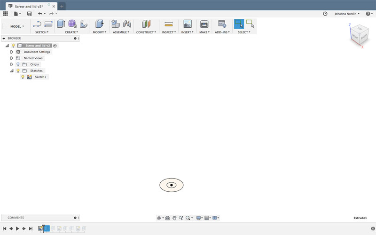Expand the Origin folder node
The image size is (376, 235).
tap(11, 64)
